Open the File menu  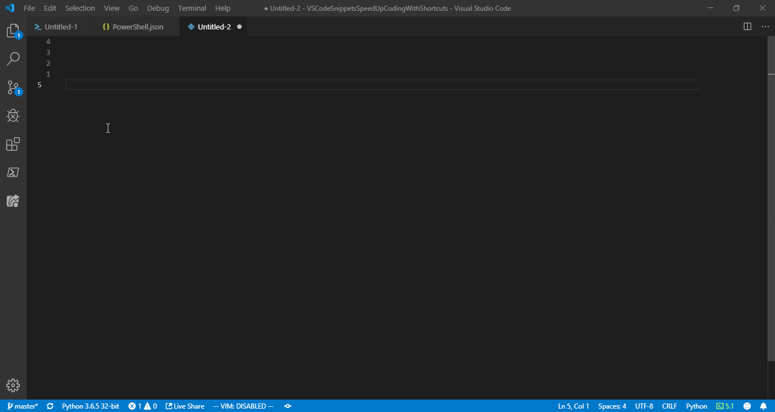30,9
